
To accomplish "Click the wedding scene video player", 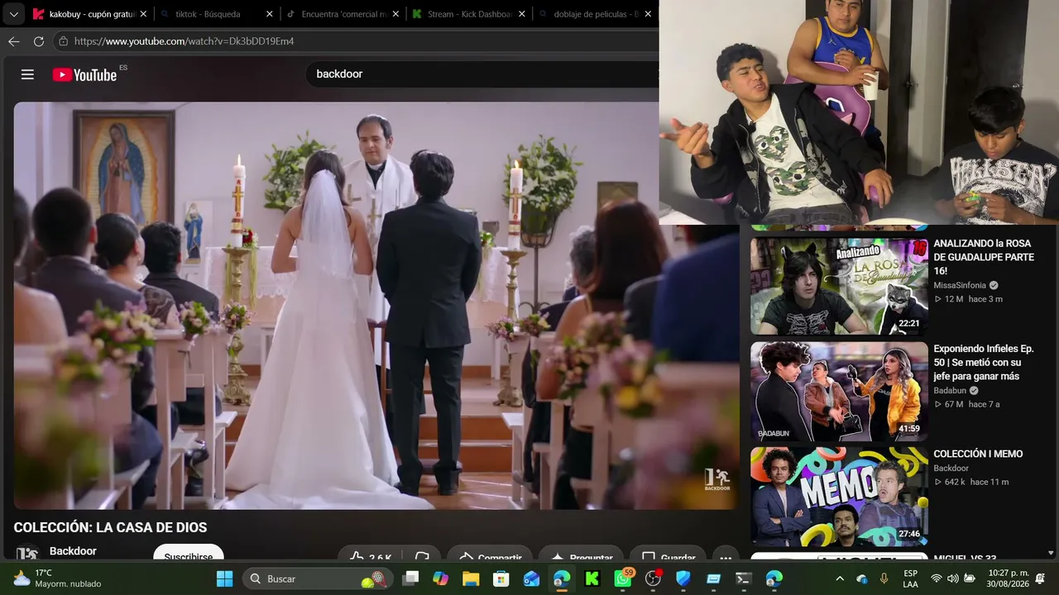I will (x=376, y=305).
